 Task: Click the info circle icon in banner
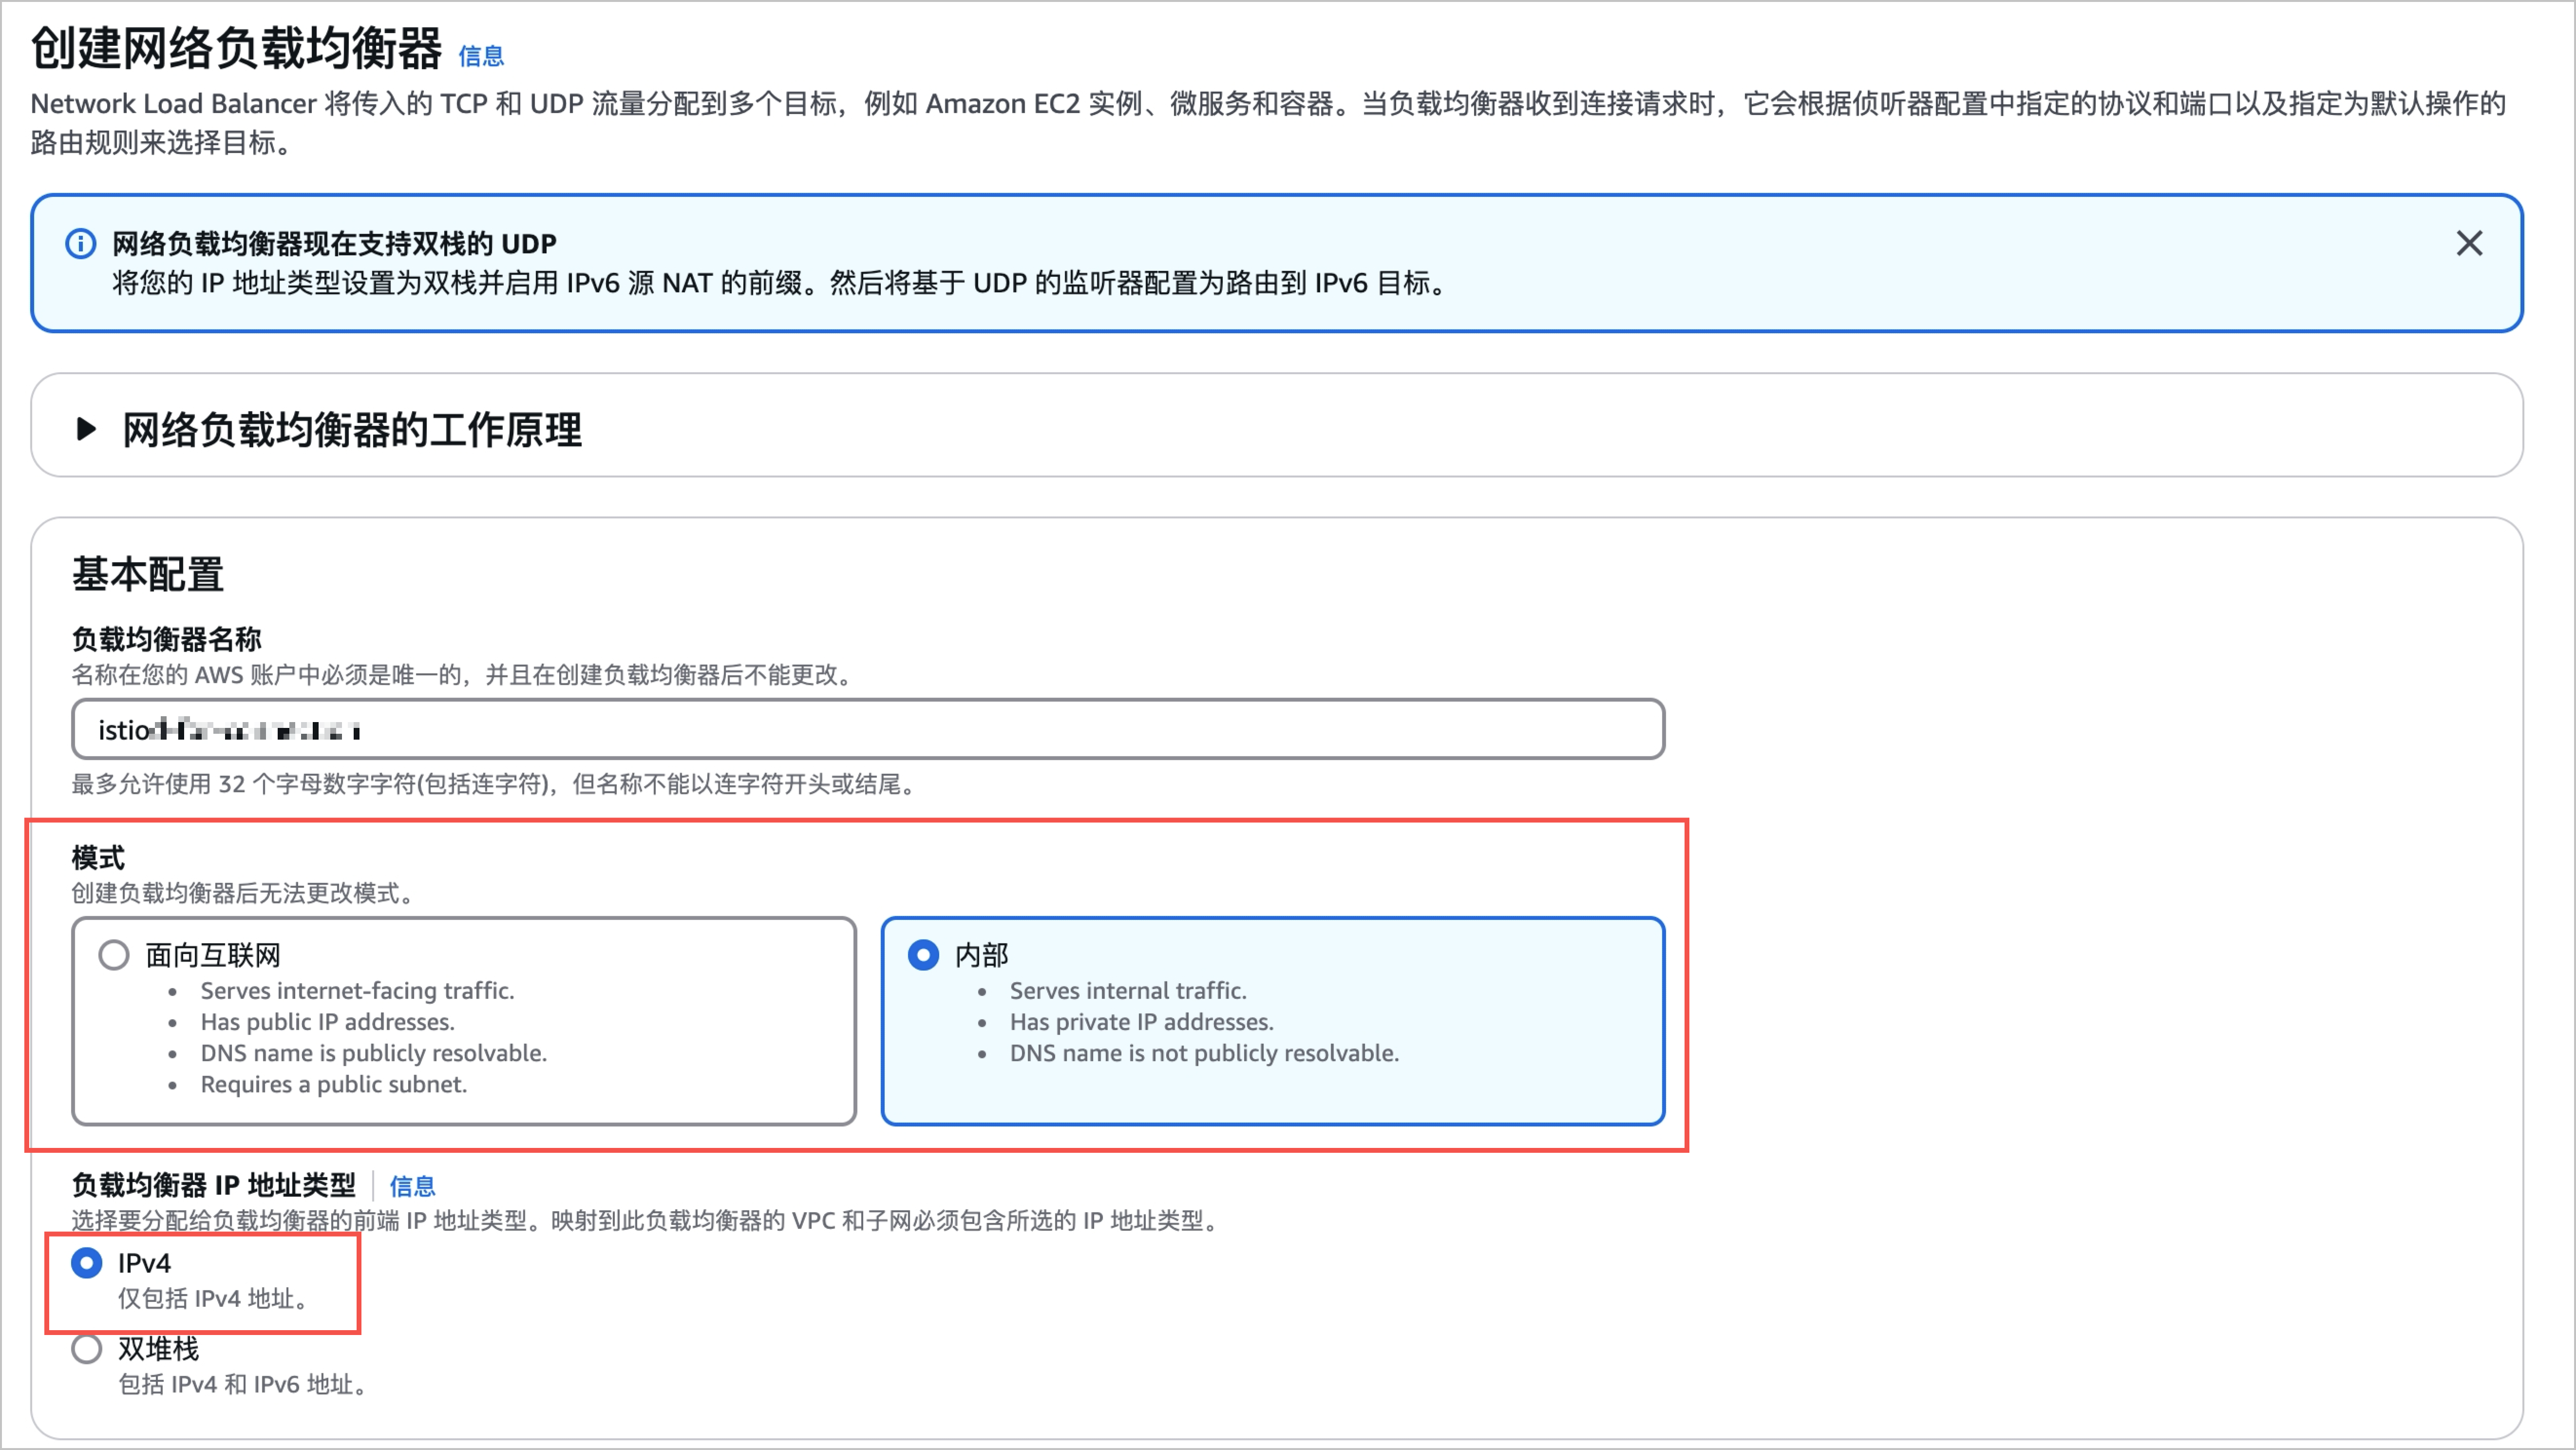point(81,243)
